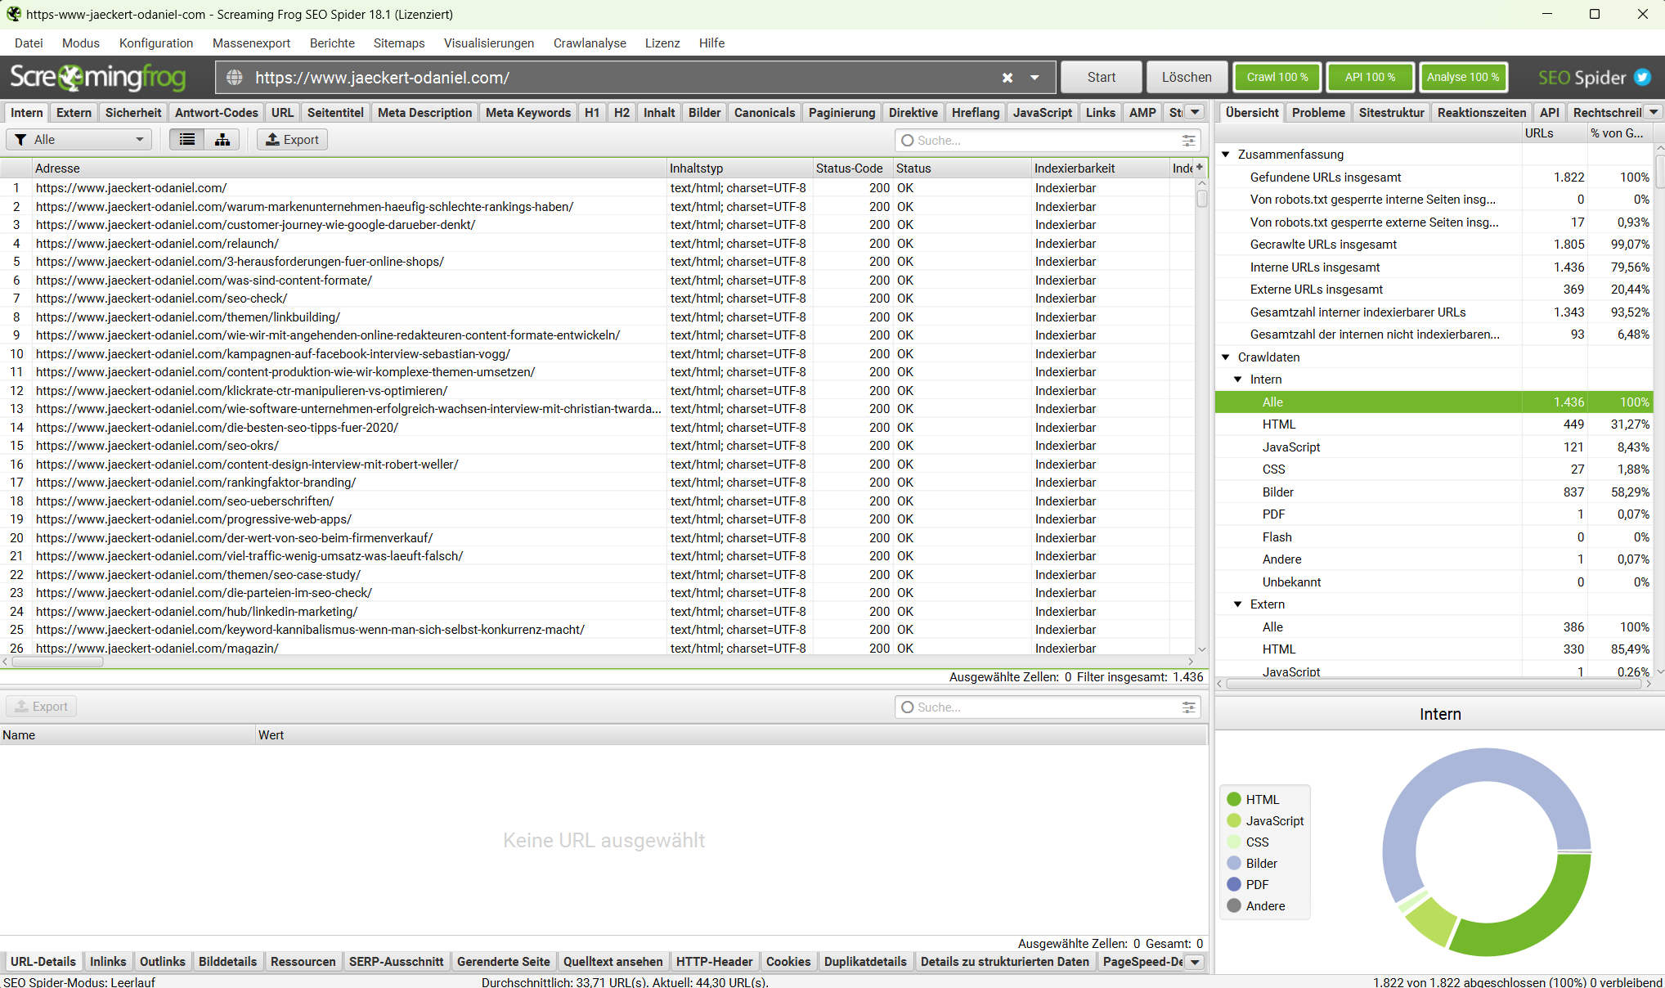The width and height of the screenshot is (1665, 988).
Task: Click the Crawl 100 % progress button
Action: [1277, 77]
